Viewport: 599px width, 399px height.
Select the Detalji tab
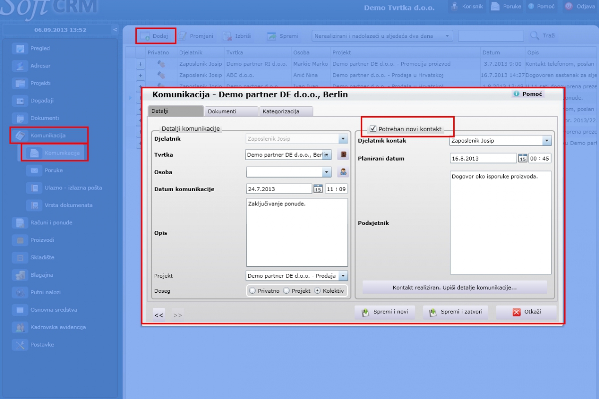(x=176, y=111)
